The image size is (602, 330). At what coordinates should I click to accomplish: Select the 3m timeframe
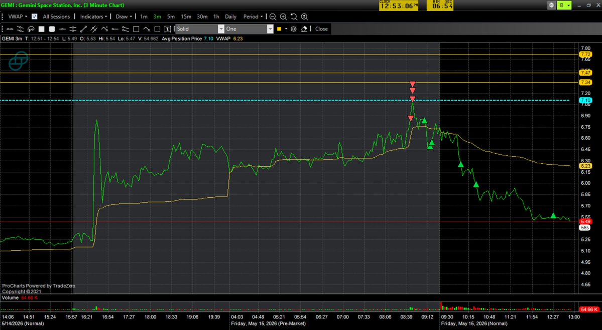(157, 17)
